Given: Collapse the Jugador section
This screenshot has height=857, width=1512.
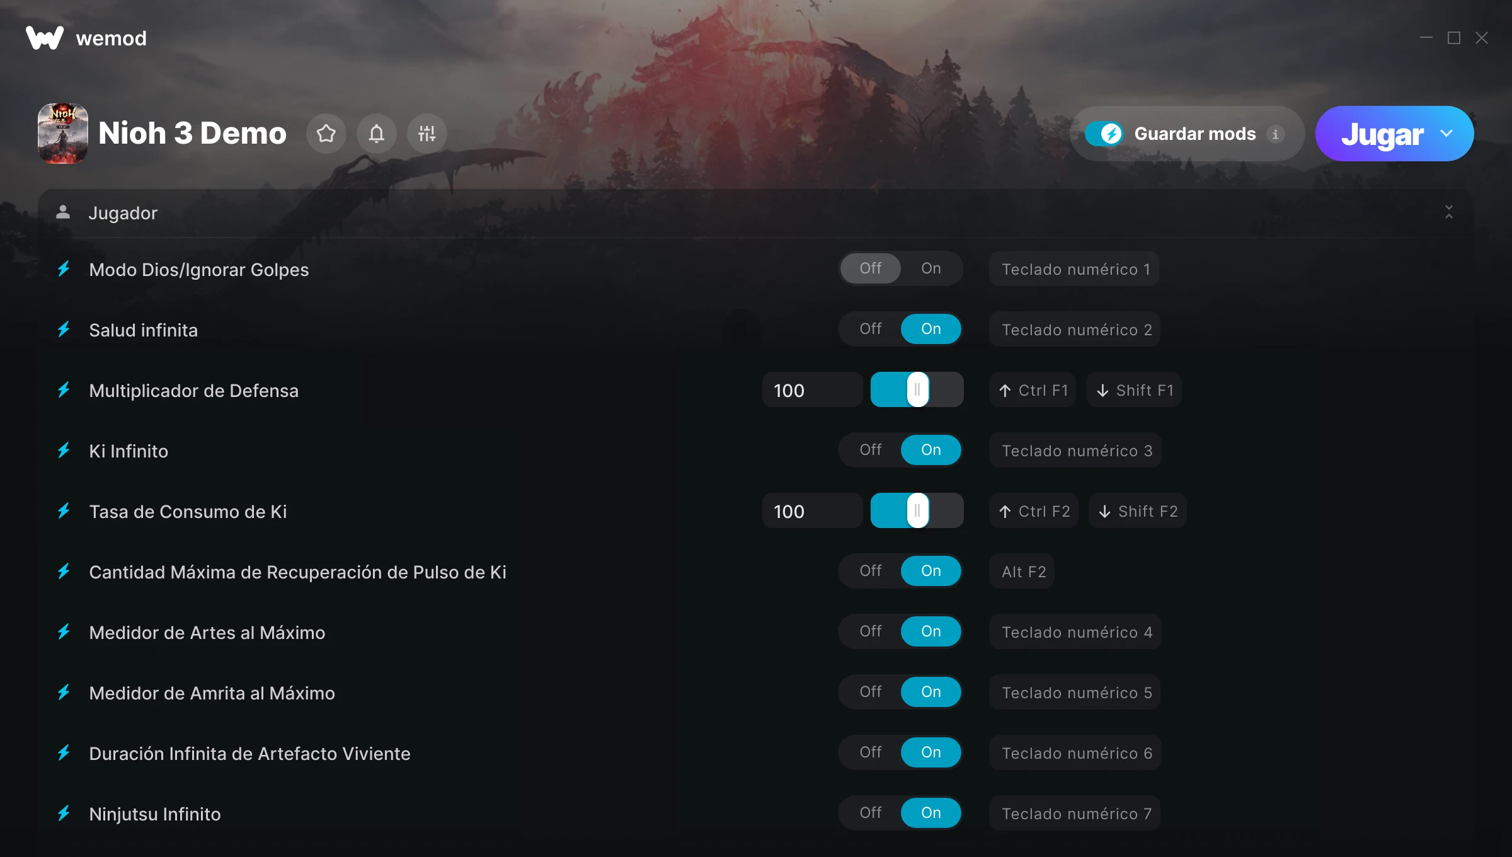Looking at the screenshot, I should (1449, 212).
